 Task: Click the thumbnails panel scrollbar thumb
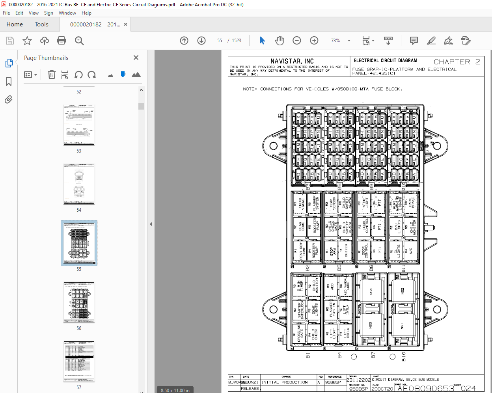point(141,106)
